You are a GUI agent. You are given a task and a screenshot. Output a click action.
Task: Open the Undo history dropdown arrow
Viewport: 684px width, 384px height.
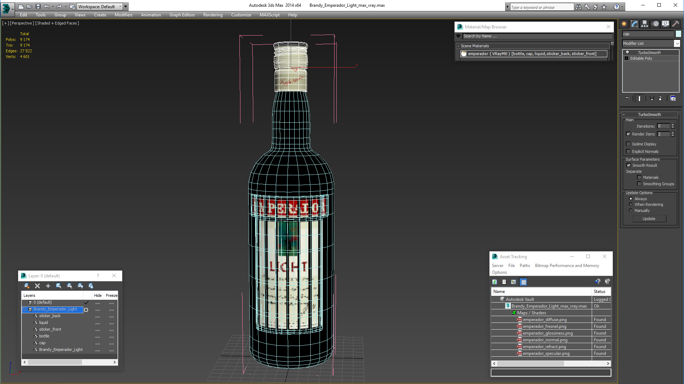53,6
